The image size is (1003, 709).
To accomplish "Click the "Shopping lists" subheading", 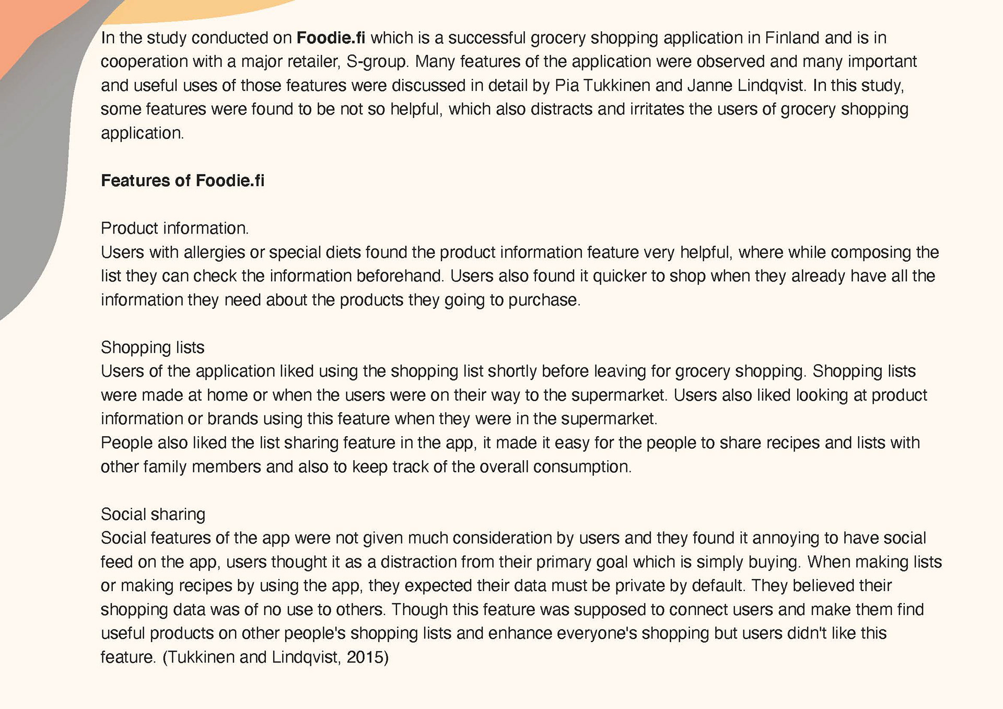I will tap(153, 347).
